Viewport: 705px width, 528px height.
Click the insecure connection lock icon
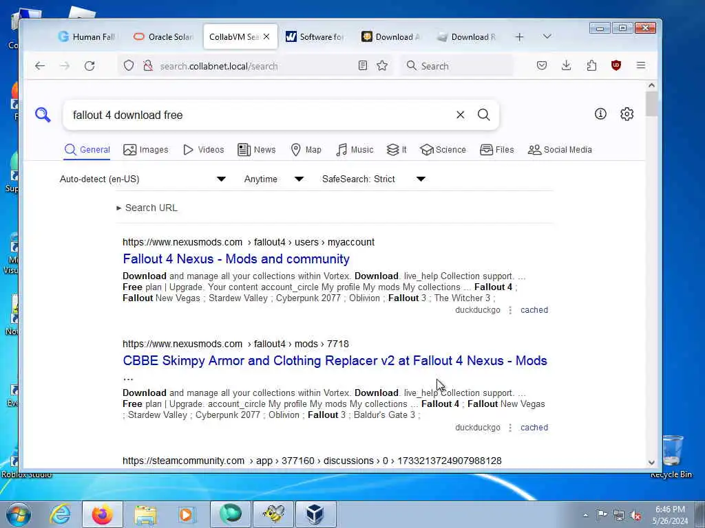[x=148, y=66]
